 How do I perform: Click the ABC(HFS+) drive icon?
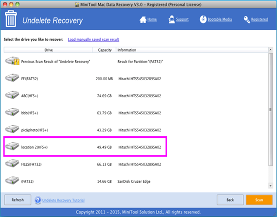pos(12,95)
